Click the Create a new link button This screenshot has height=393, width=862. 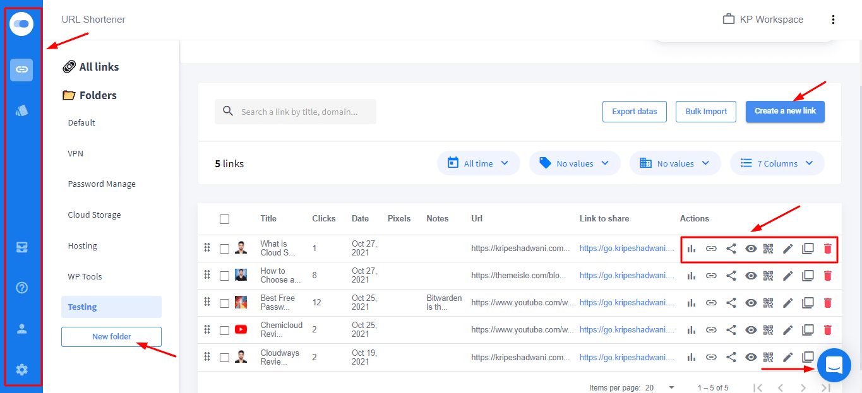785,111
